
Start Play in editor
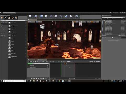tap(71, 17)
